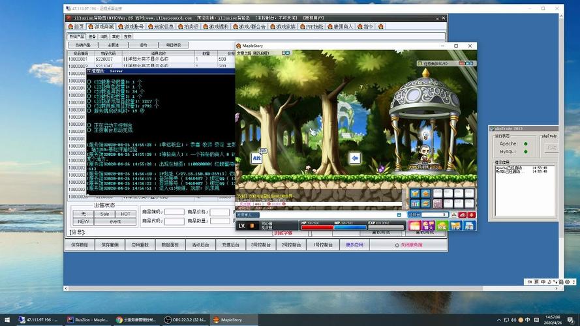
Task: Click the Alt key hint icon in game
Action: coord(256,158)
